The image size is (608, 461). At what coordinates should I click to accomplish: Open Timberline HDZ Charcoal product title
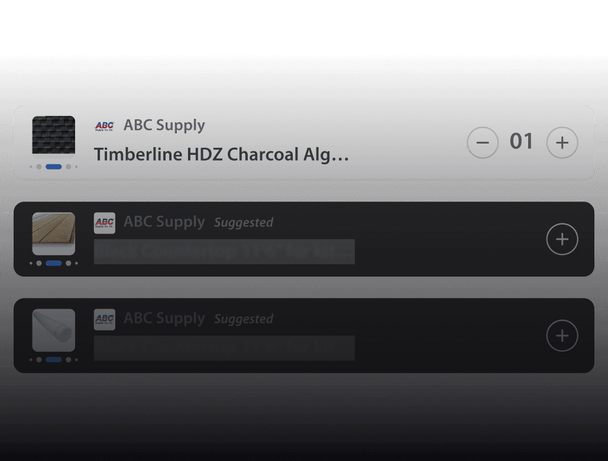pos(221,155)
